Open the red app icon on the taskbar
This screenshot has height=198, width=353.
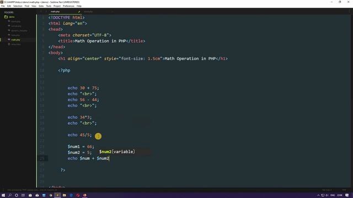78,195
